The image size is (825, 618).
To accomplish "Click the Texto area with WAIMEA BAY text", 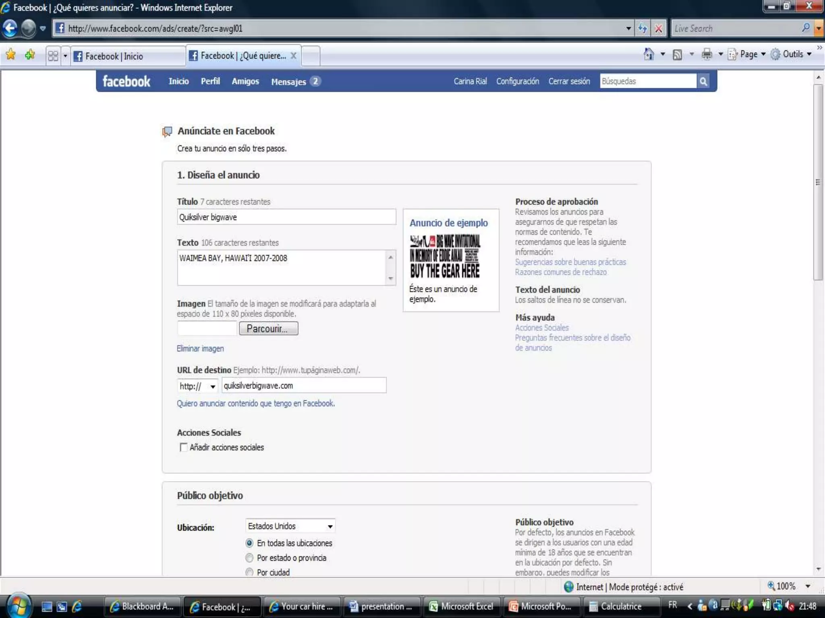I will tap(282, 268).
